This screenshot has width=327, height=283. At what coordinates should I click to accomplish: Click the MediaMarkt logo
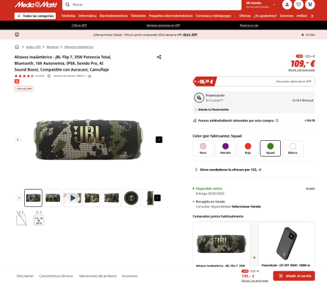pyautogui.click(x=36, y=5)
